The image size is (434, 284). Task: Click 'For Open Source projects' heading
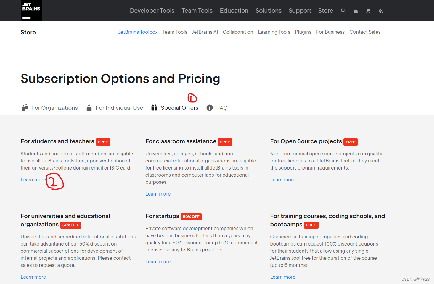(x=306, y=141)
